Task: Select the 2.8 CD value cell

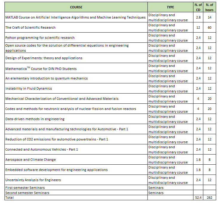Action: pos(198,17)
